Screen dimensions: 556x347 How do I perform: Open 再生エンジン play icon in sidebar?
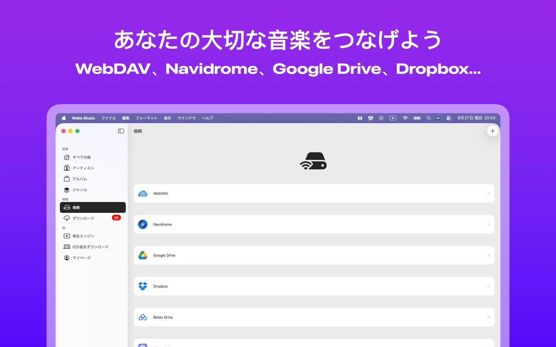click(67, 236)
